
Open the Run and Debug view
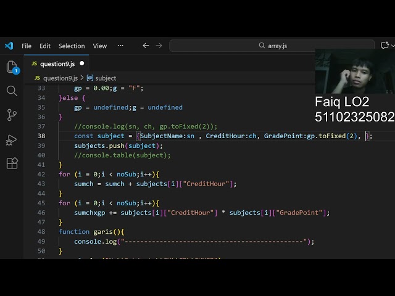[12, 139]
